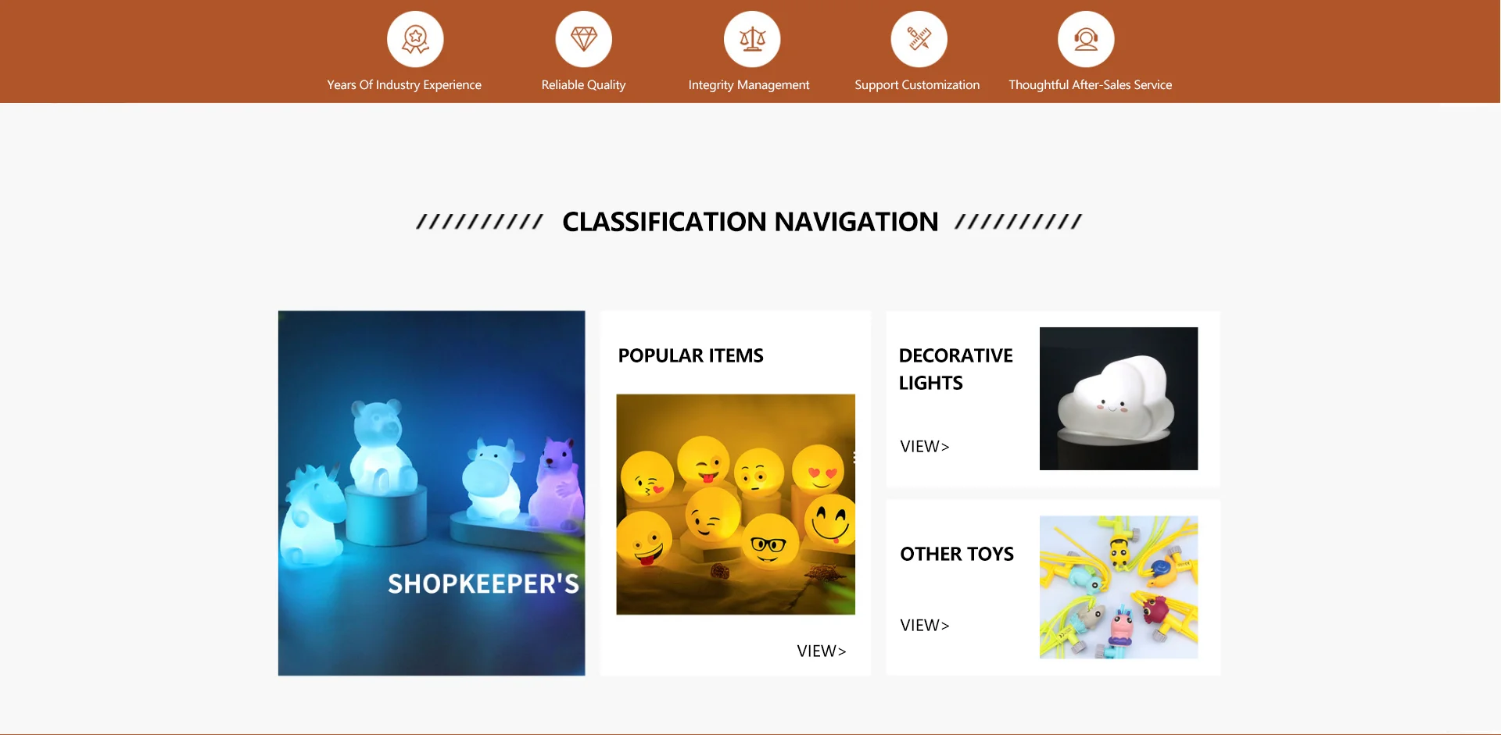
Task: Open the emoji lamps Popular Items image
Action: pyautogui.click(x=736, y=504)
